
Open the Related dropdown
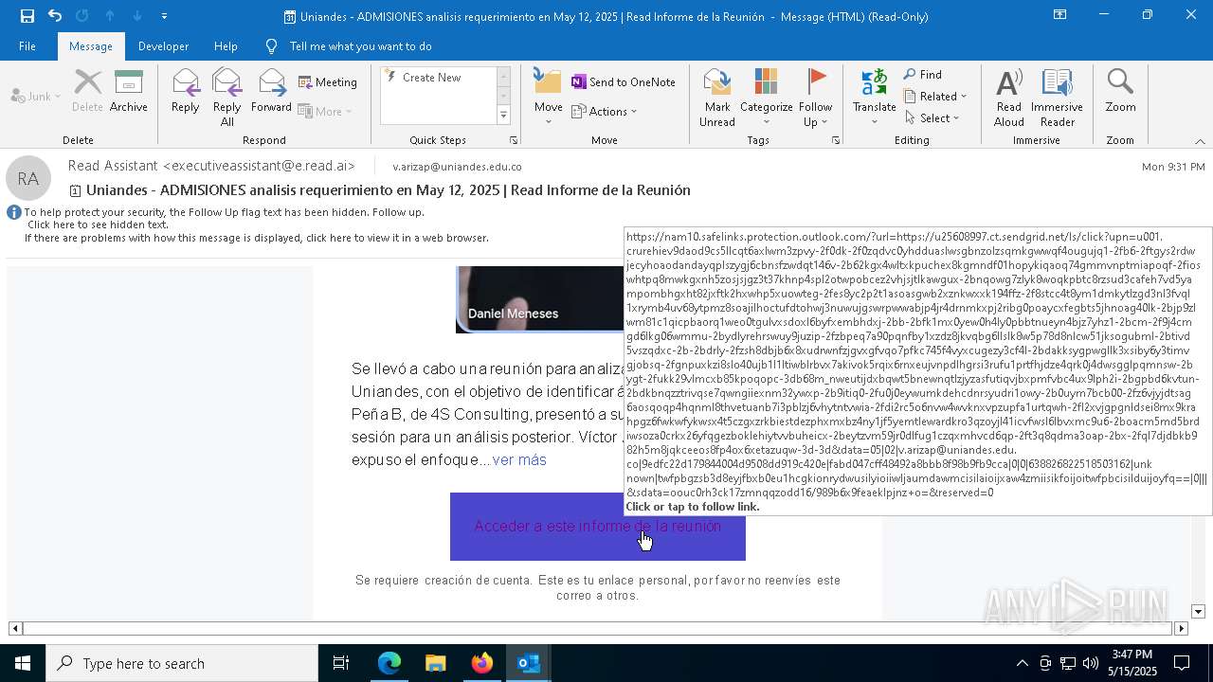point(935,97)
